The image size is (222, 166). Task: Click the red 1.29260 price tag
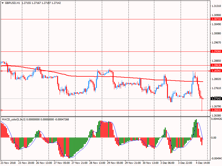(216, 51)
